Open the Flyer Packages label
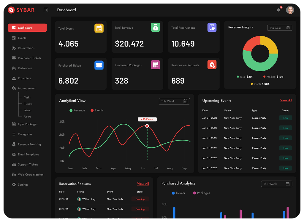This screenshot has width=304, height=222. pyautogui.click(x=28, y=124)
